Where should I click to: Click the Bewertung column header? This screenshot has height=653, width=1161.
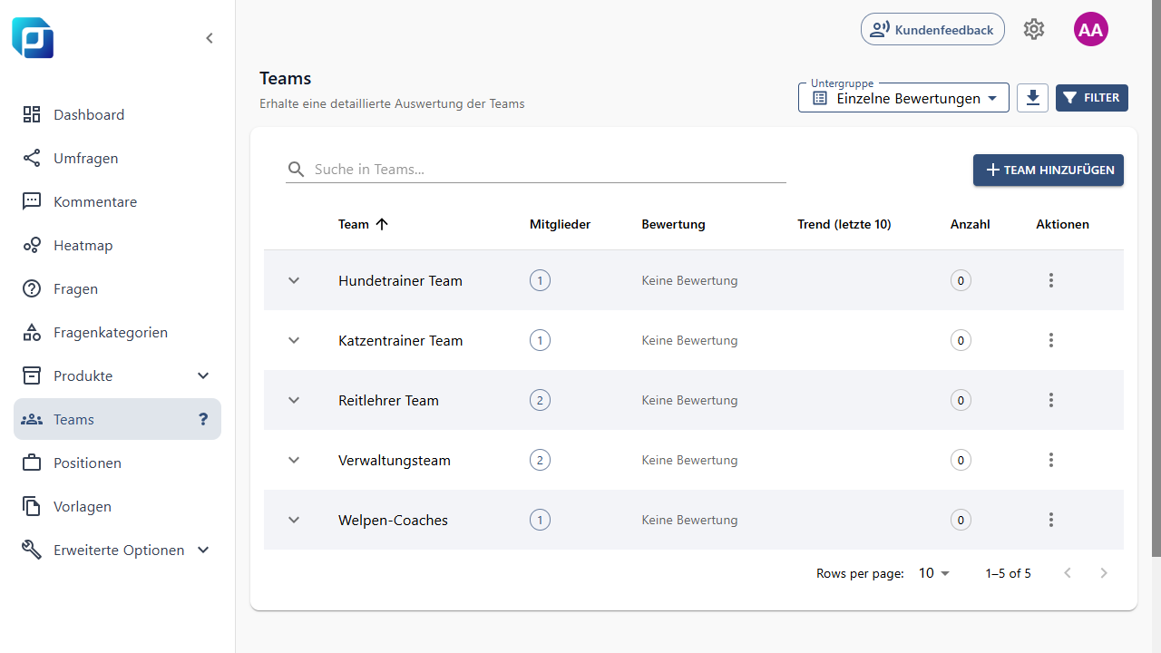tap(673, 224)
